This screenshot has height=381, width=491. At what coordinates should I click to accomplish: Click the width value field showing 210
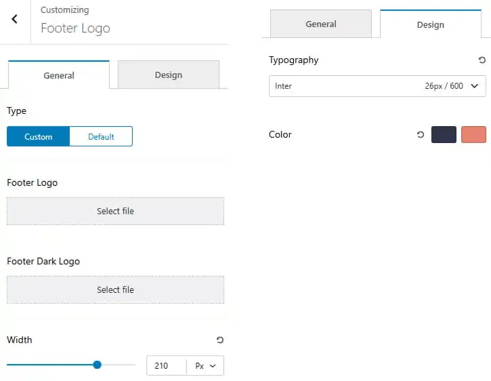coord(167,365)
